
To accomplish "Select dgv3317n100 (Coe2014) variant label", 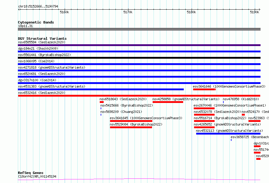I will click(x=37, y=80).
